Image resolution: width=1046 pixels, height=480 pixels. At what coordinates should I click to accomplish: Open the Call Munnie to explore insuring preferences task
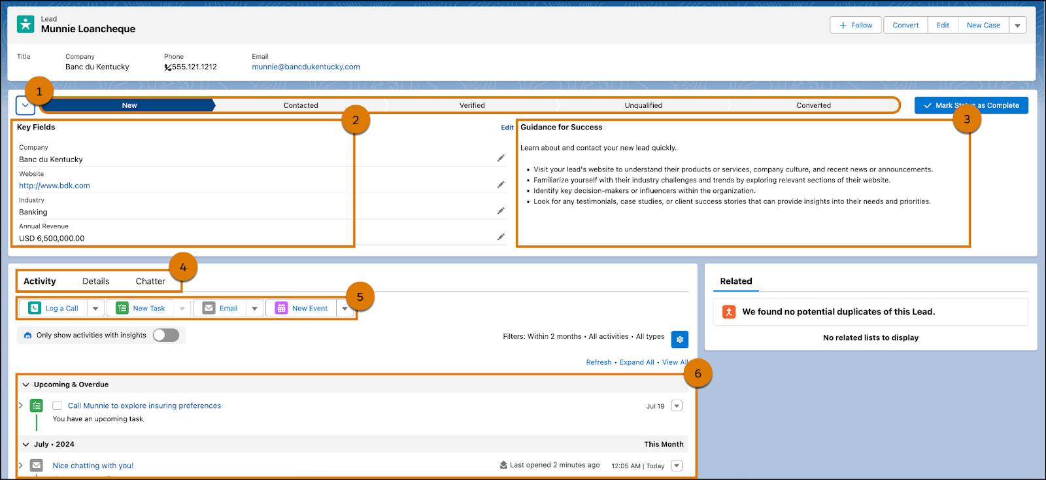tap(144, 405)
